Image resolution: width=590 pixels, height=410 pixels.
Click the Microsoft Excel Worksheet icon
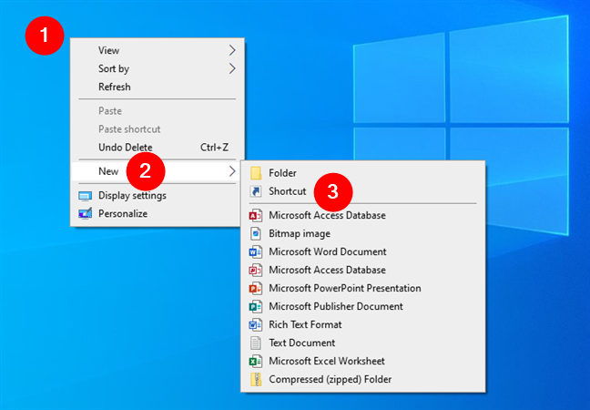tap(256, 361)
